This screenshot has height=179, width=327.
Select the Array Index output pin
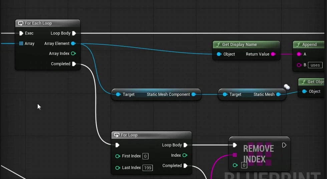(x=73, y=54)
